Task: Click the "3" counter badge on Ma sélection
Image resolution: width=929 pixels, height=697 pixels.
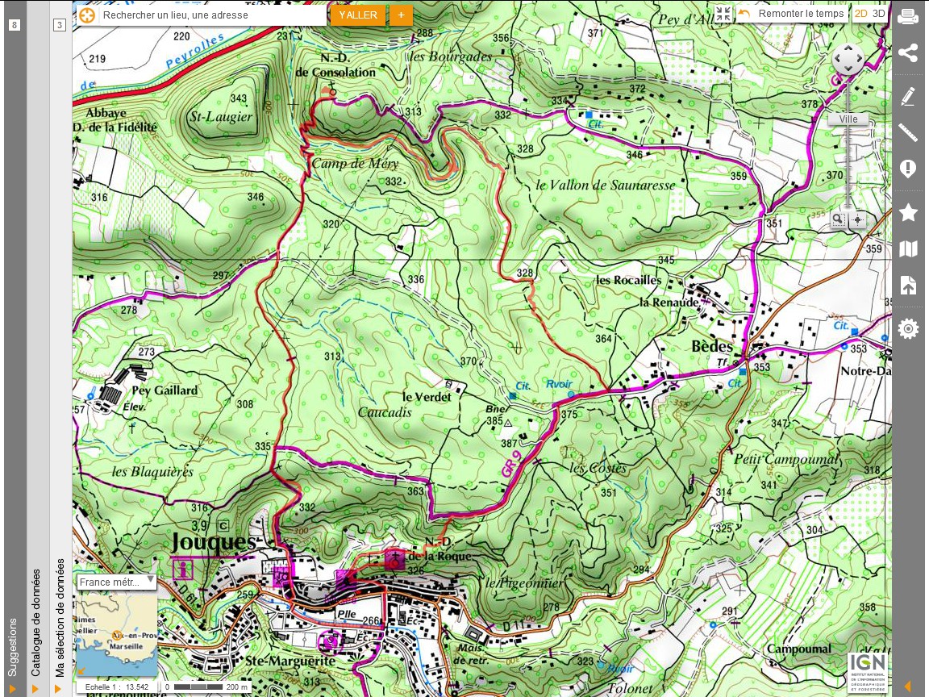Action: click(59, 25)
